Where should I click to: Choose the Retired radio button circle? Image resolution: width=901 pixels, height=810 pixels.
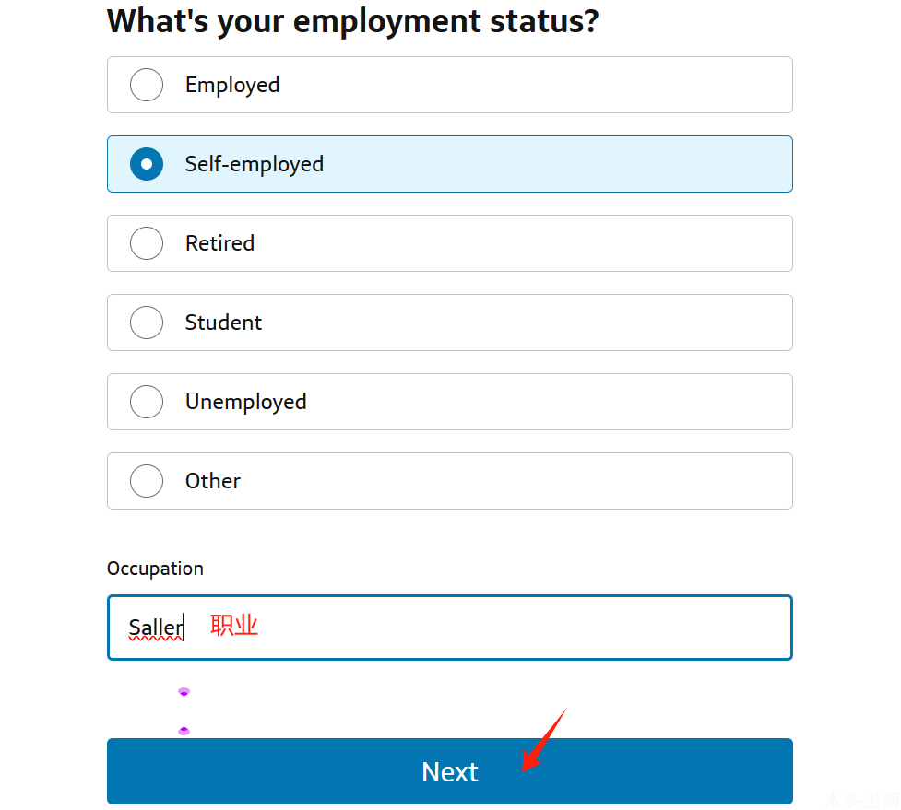pos(147,243)
